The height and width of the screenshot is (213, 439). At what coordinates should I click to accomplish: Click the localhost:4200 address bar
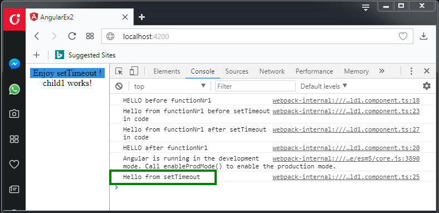pos(257,36)
